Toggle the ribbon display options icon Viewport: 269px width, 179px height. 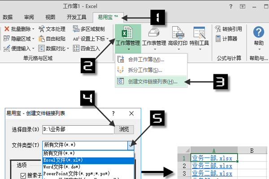(x=243, y=7)
